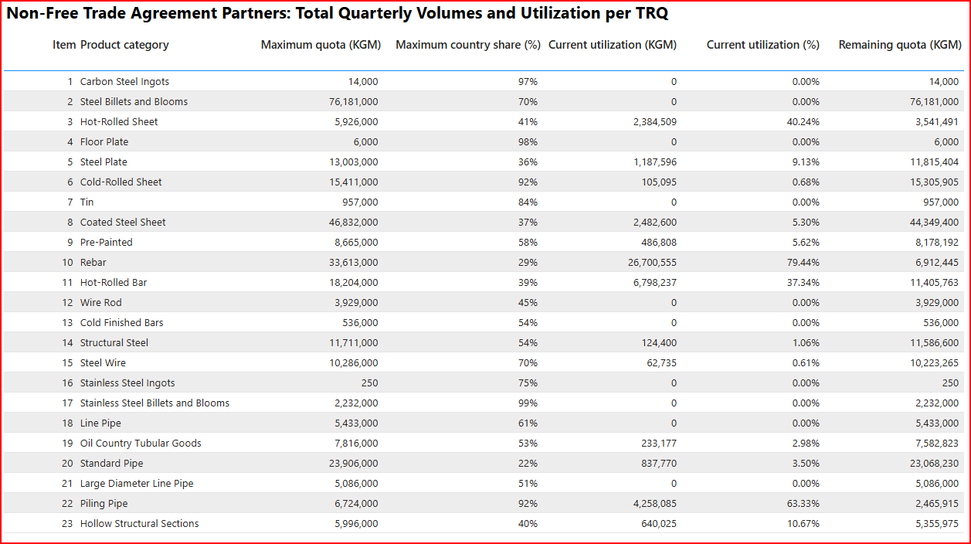Sort by Maximum country share (%) header

pyautogui.click(x=467, y=45)
